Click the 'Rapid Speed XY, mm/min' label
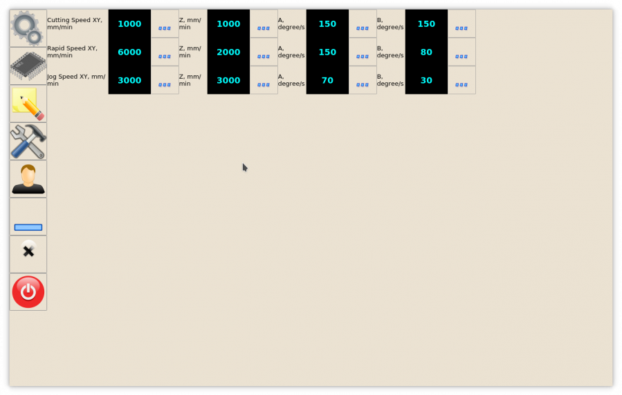Image resolution: width=622 pixels, height=395 pixels. tap(72, 52)
